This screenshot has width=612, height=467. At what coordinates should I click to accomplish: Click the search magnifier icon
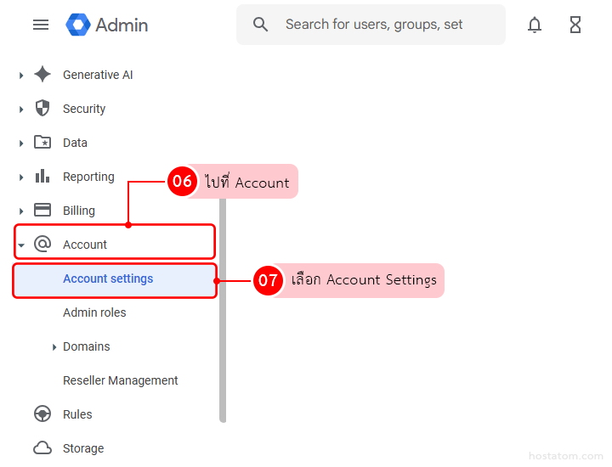pos(261,25)
